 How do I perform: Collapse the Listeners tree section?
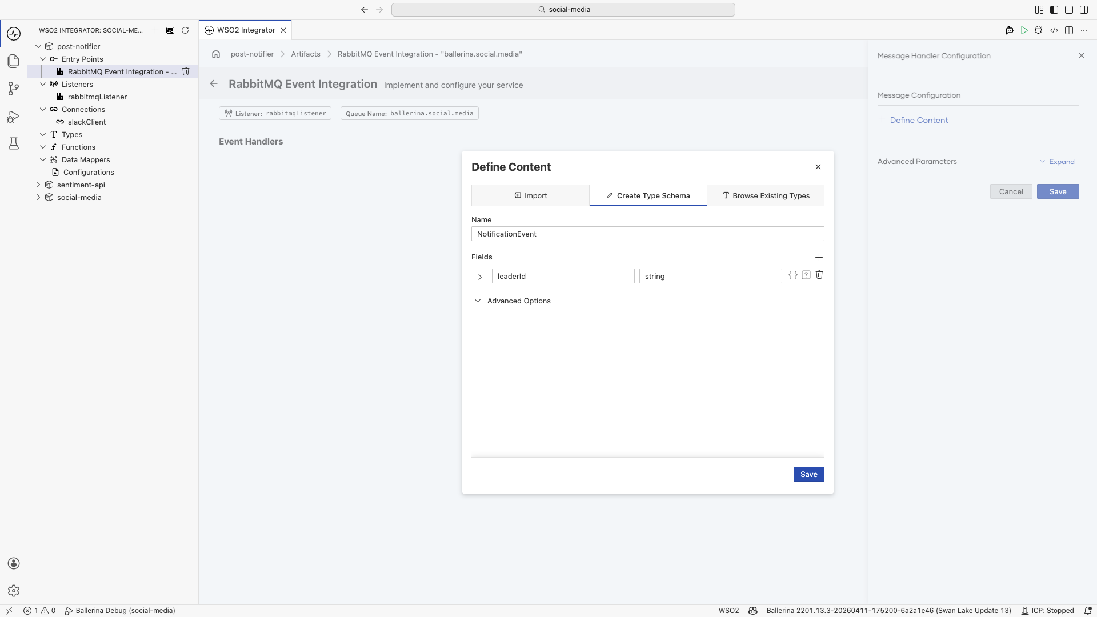pos(43,84)
